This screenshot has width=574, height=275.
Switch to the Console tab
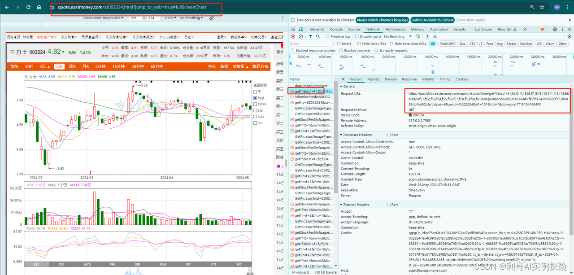click(336, 29)
